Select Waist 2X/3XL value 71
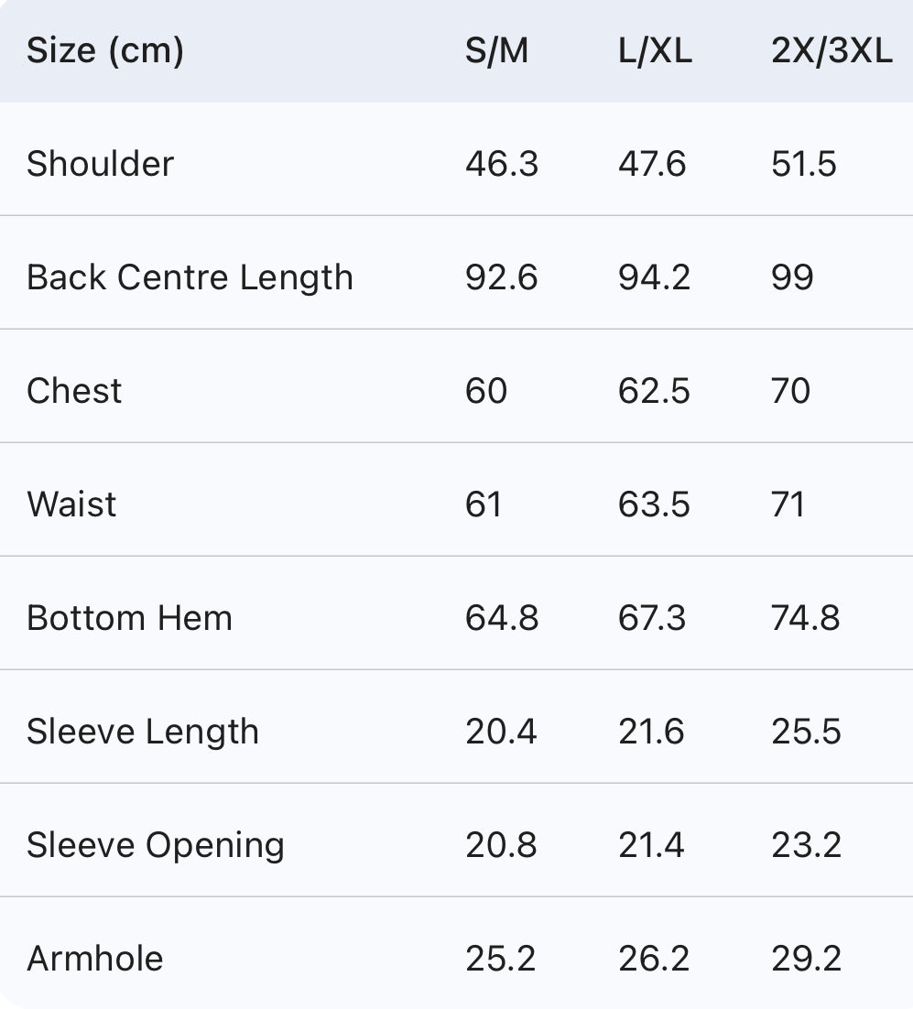 [x=788, y=504]
